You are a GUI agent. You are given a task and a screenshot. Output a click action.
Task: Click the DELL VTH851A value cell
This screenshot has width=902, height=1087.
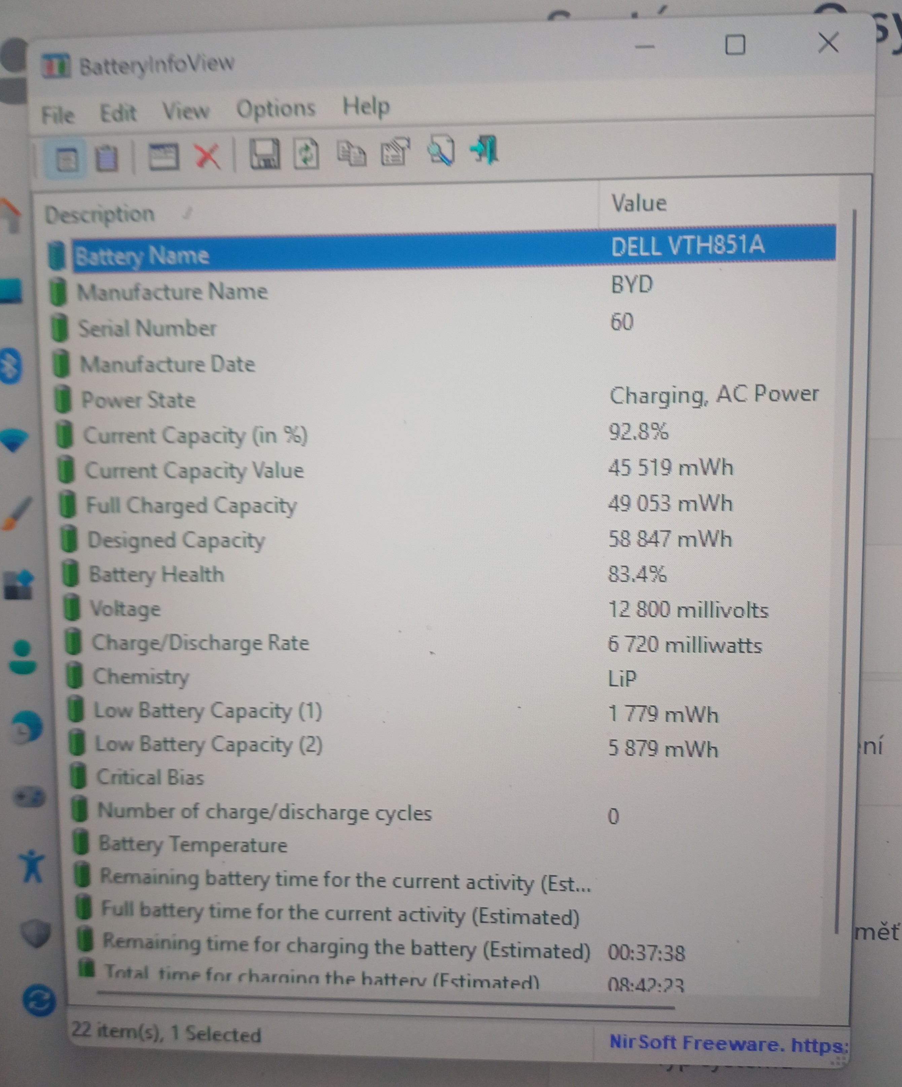click(x=687, y=245)
